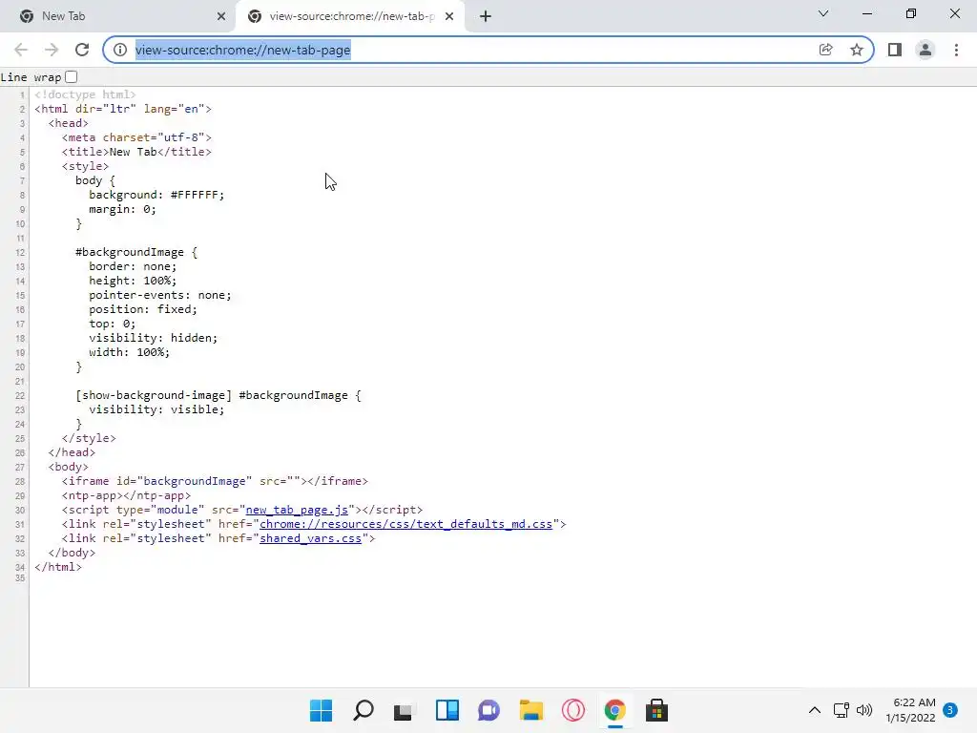This screenshot has width=977, height=733.
Task: Open Microsoft Store from taskbar
Action: pos(656,710)
